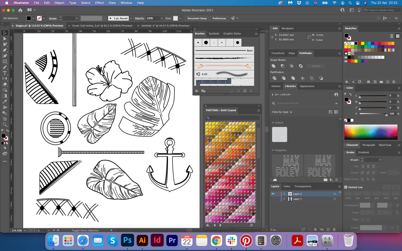Image resolution: width=402 pixels, height=251 pixels.
Task: Switch to the Navigator tab
Action: [287, 28]
